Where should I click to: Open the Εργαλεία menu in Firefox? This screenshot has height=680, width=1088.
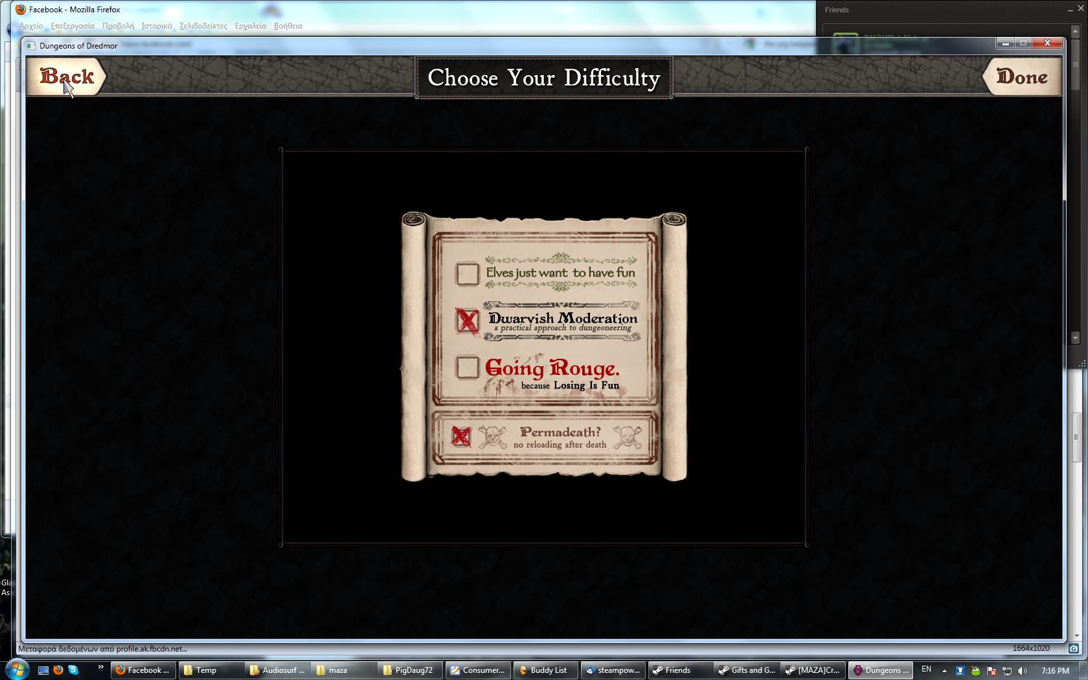coord(251,26)
